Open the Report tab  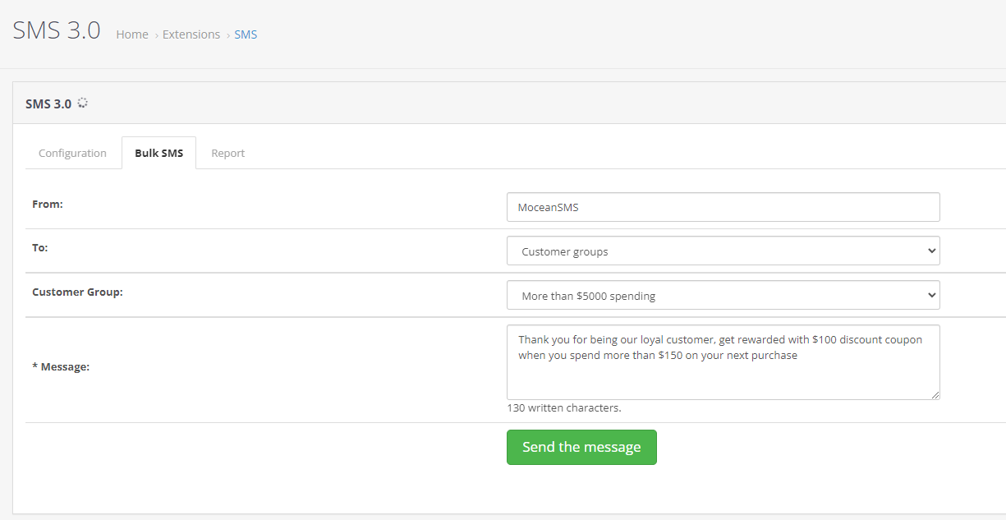[x=227, y=153]
